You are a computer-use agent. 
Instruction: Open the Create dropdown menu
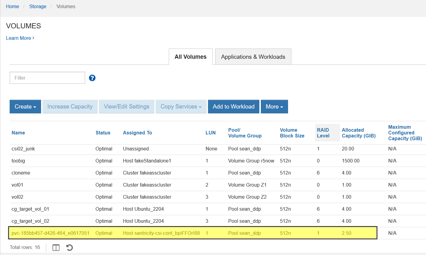coord(25,107)
